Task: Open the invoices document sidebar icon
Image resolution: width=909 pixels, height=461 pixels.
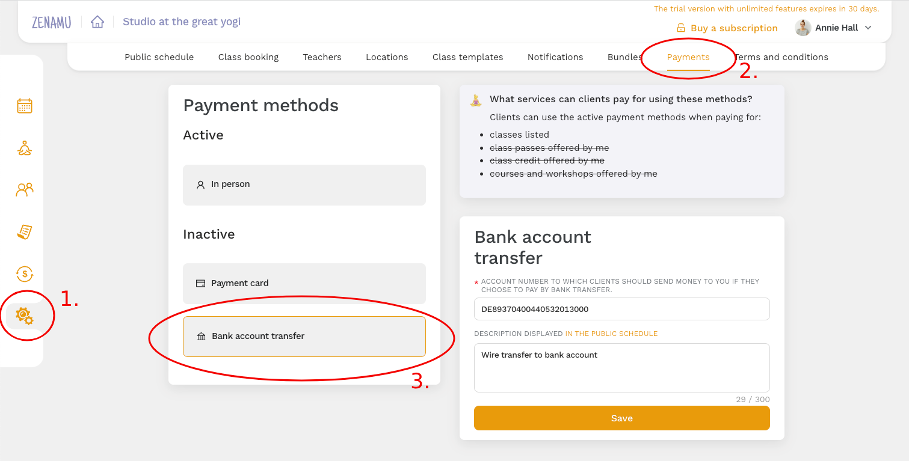Action: [x=25, y=231]
